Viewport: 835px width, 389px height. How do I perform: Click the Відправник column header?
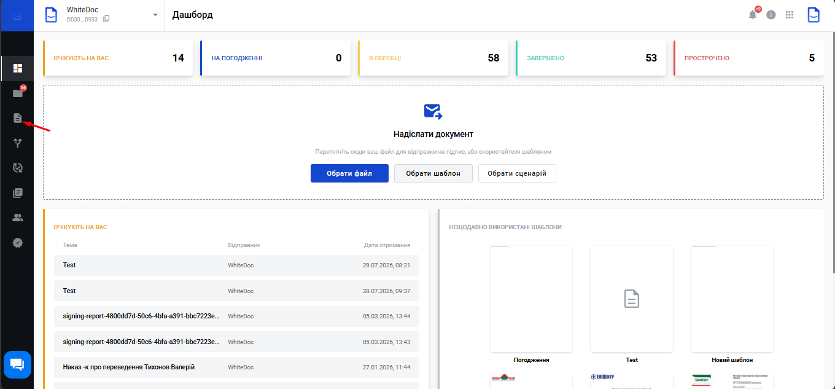[x=244, y=245]
